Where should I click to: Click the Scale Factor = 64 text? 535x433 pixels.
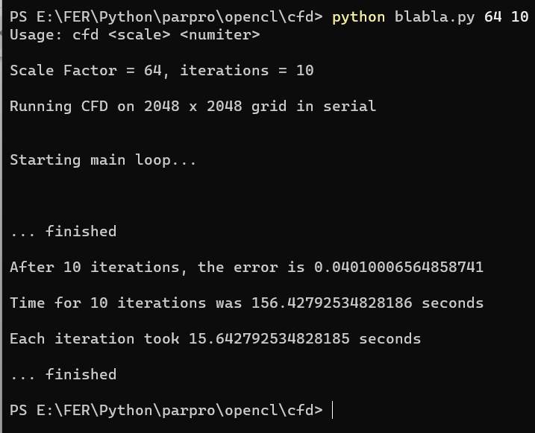pyautogui.click(x=86, y=71)
